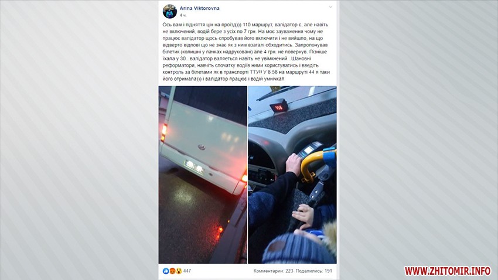The height and width of the screenshot is (280, 498).
Task: View the 447 reactions count list
Action: [x=187, y=271]
